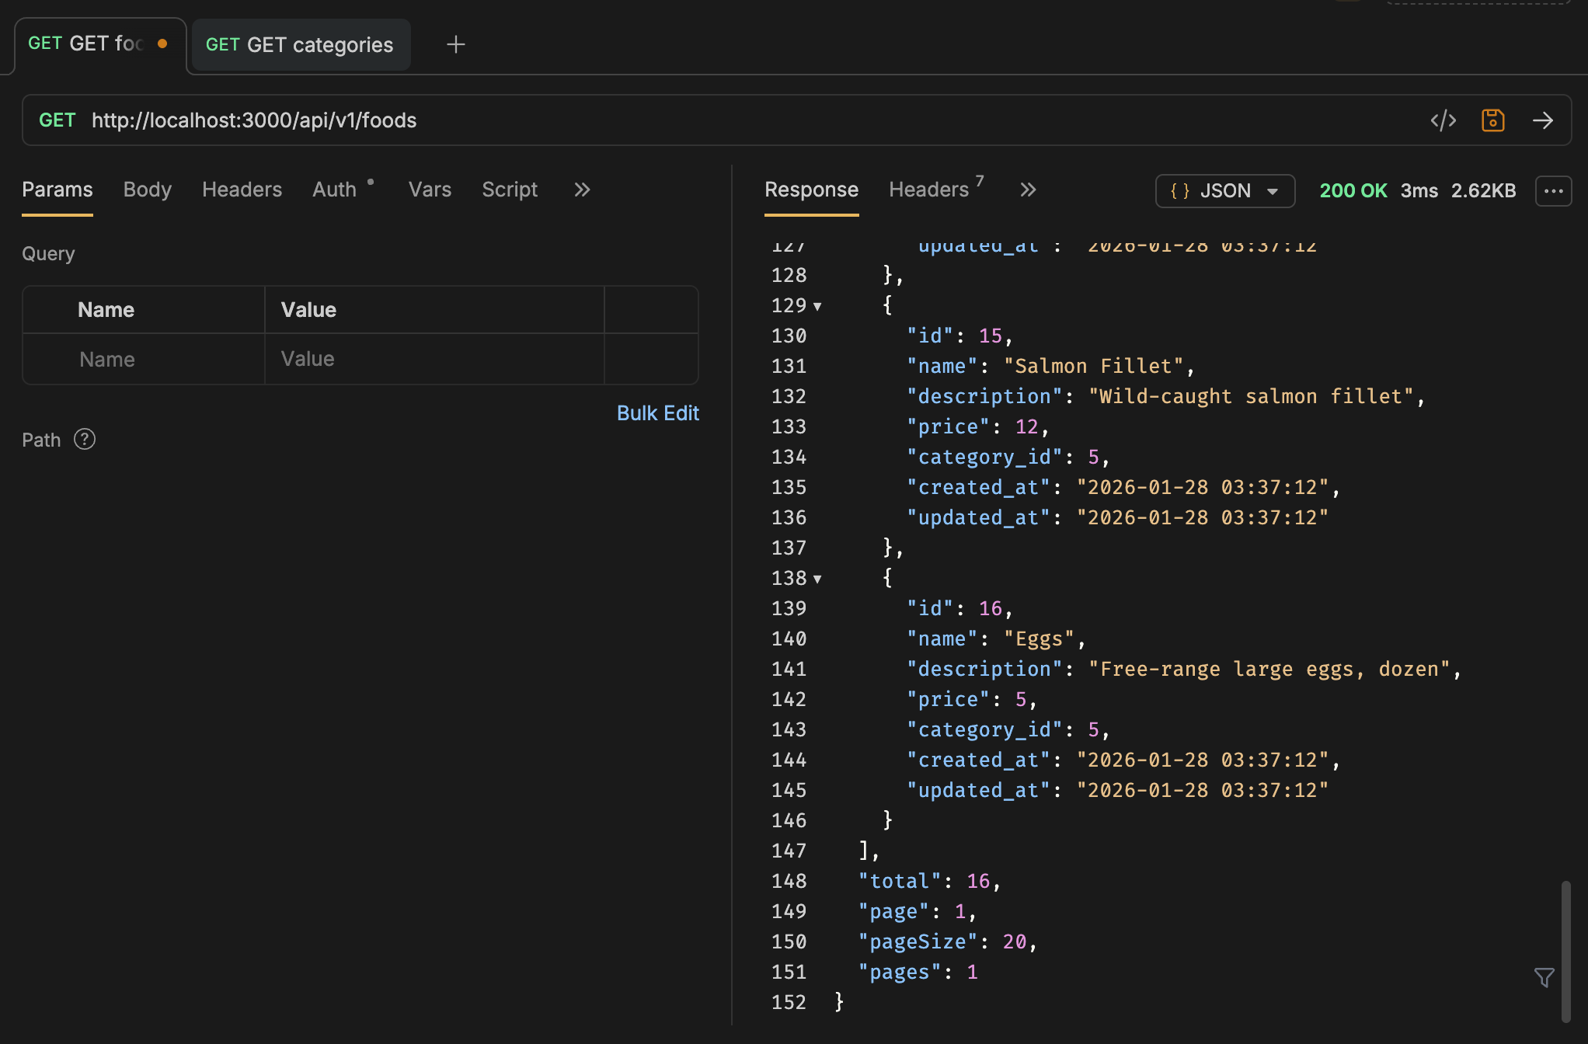This screenshot has width=1588, height=1044.
Task: Send request with the arrow icon
Action: [x=1542, y=120]
